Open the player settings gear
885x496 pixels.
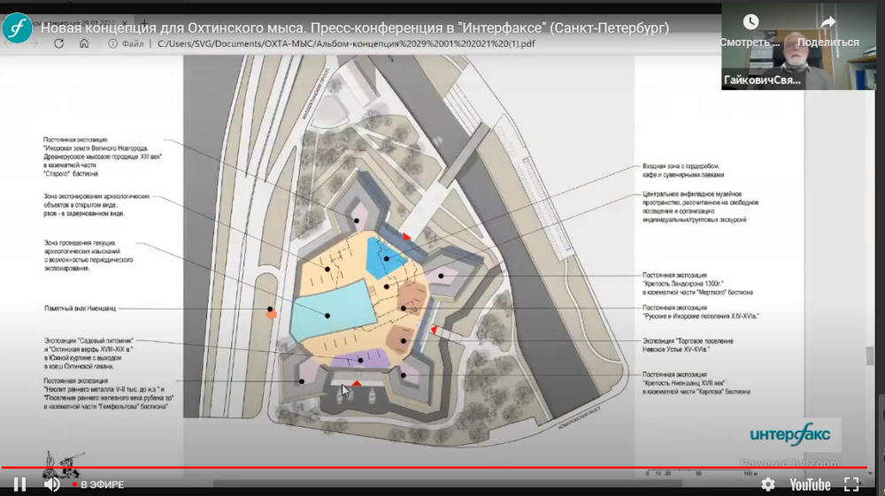[x=768, y=485]
